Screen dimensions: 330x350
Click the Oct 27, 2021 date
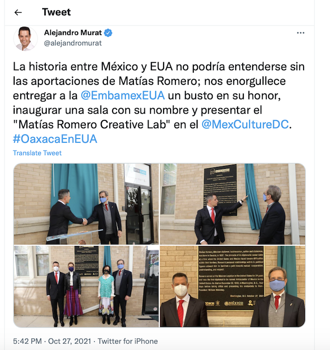tap(70, 341)
